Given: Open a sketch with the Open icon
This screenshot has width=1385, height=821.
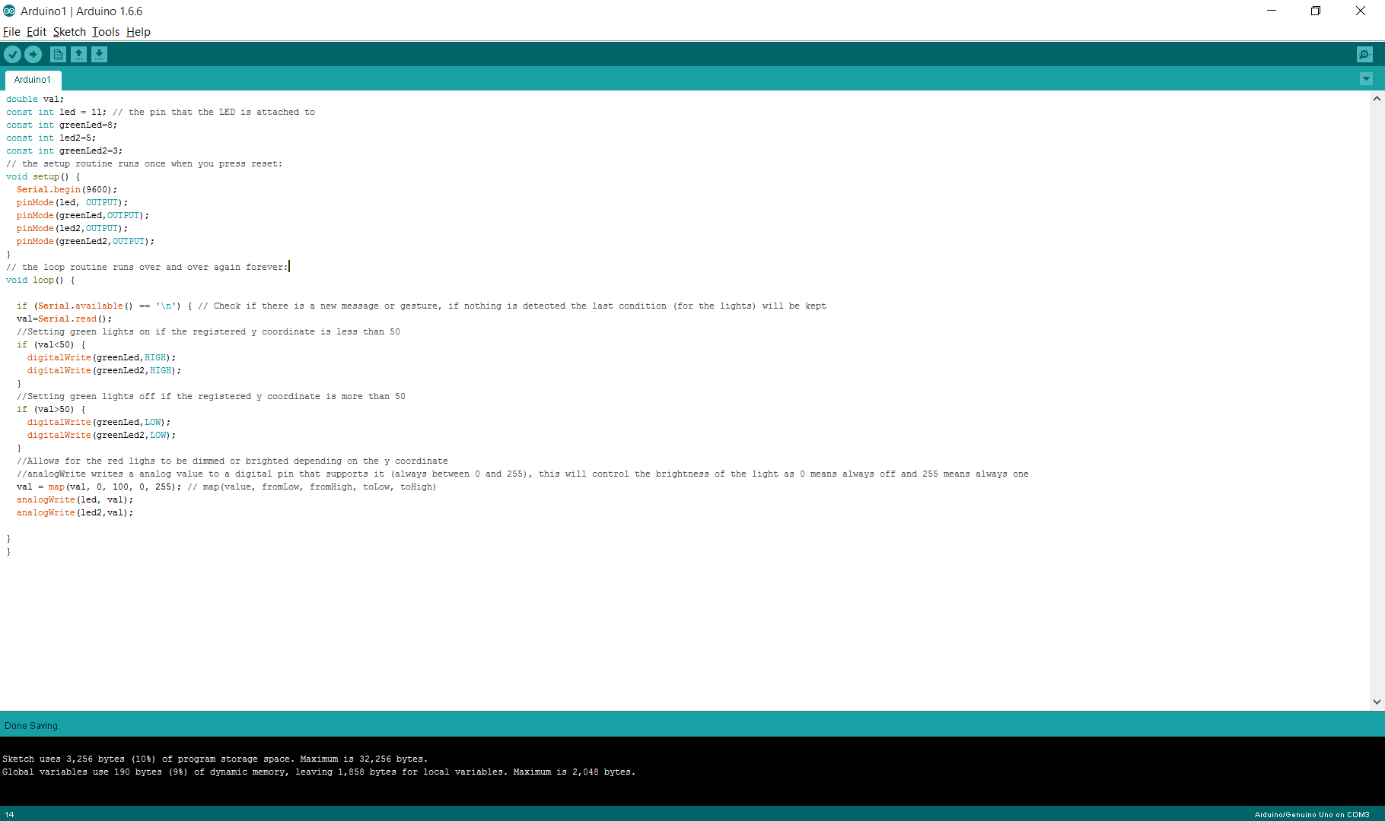Looking at the screenshot, I should 78,54.
